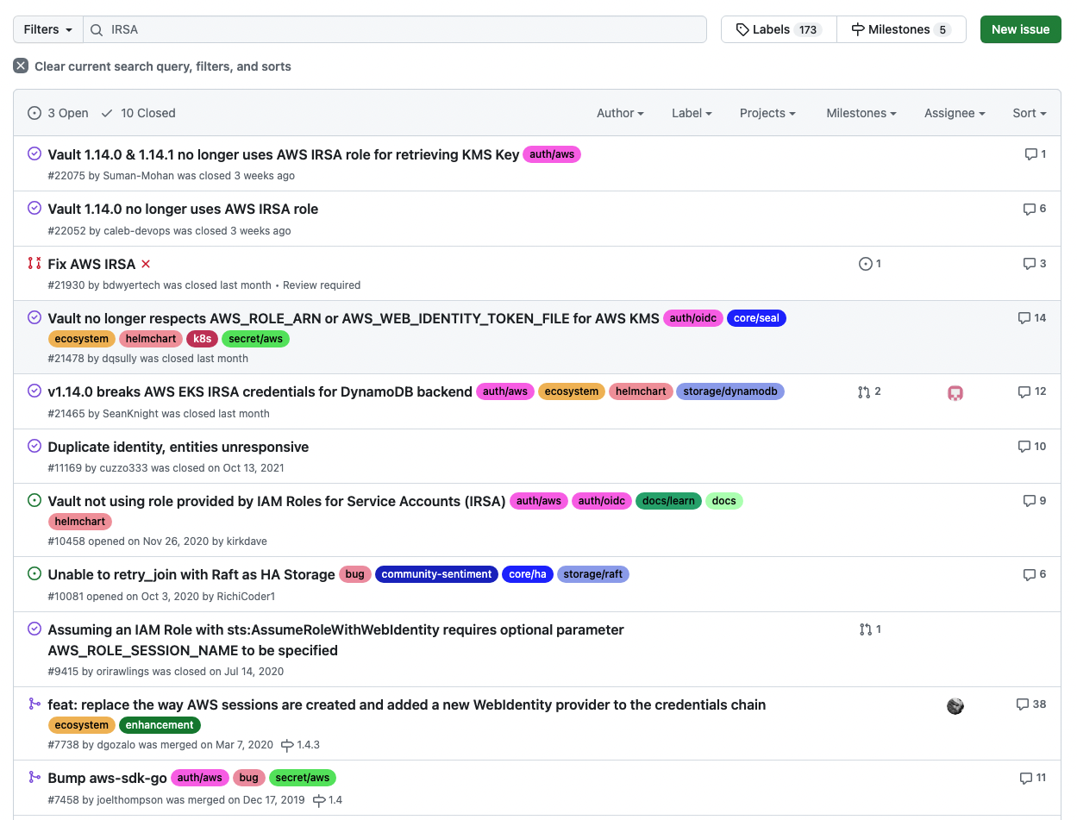Click the closed status icon for issue #21478
Image resolution: width=1077 pixels, height=820 pixels.
pos(34,317)
